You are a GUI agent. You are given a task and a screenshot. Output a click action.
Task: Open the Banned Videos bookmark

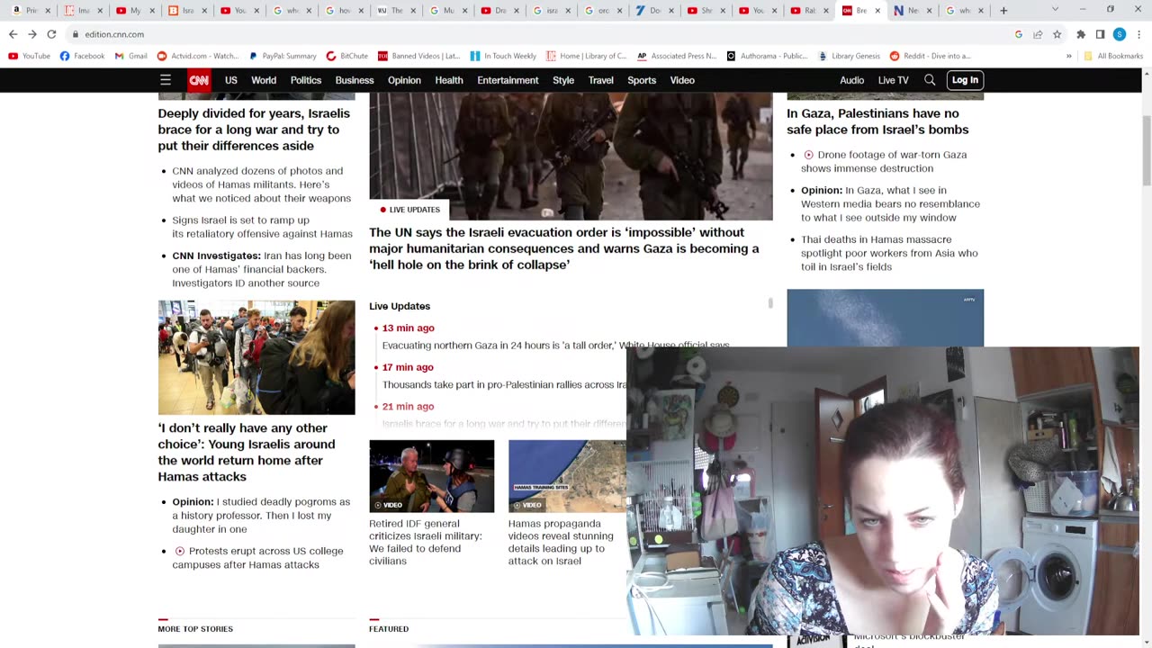click(x=419, y=56)
